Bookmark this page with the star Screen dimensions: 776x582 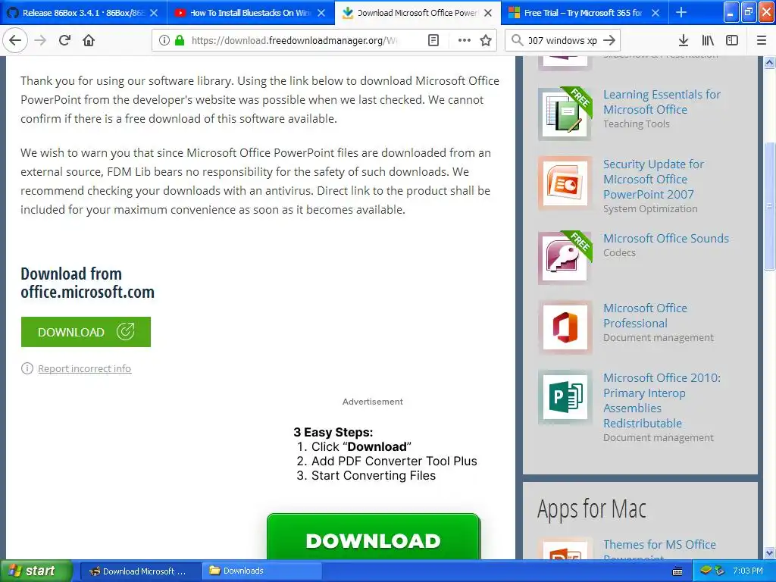(x=486, y=40)
